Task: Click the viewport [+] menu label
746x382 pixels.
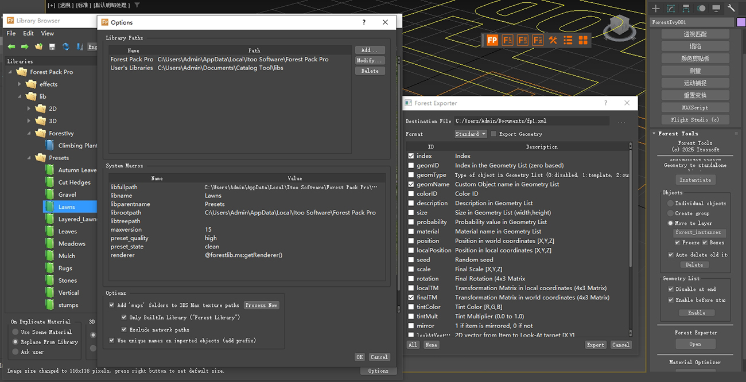Action: coord(52,5)
